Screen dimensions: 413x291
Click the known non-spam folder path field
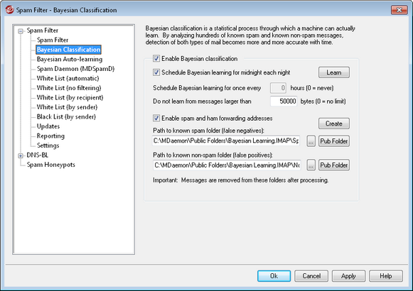227,165
